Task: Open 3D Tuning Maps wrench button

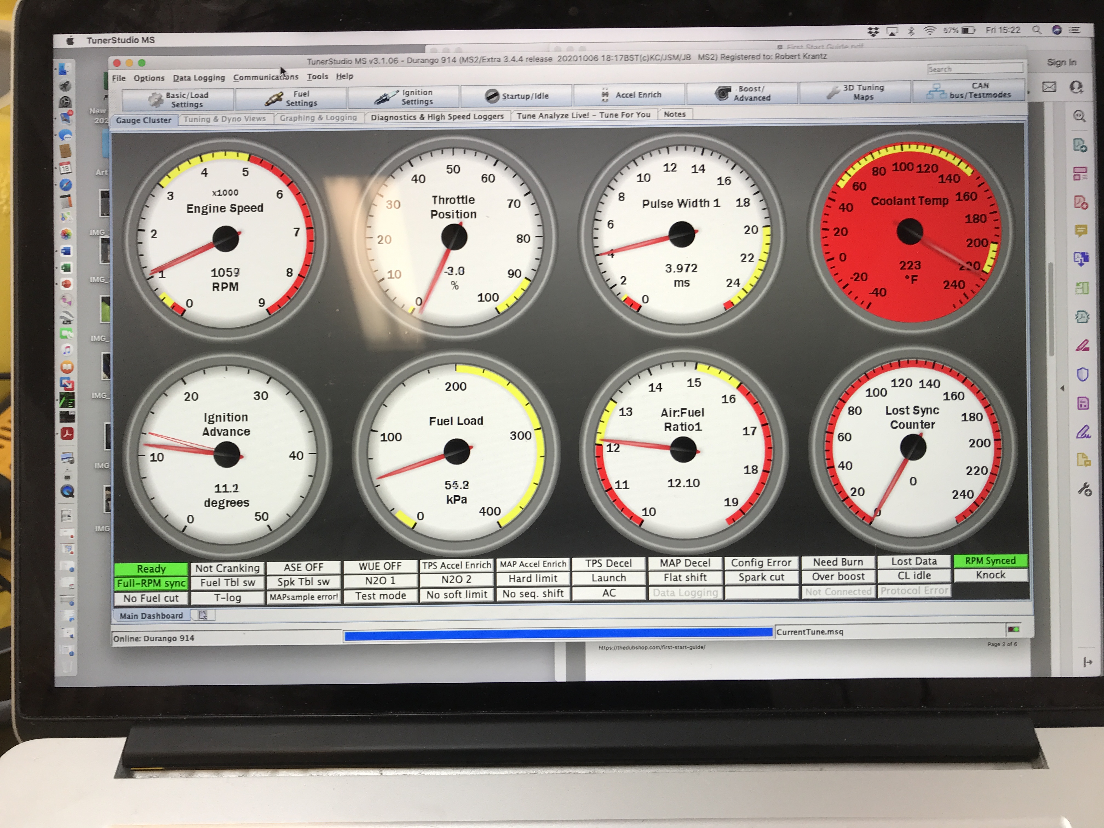Action: point(855,92)
